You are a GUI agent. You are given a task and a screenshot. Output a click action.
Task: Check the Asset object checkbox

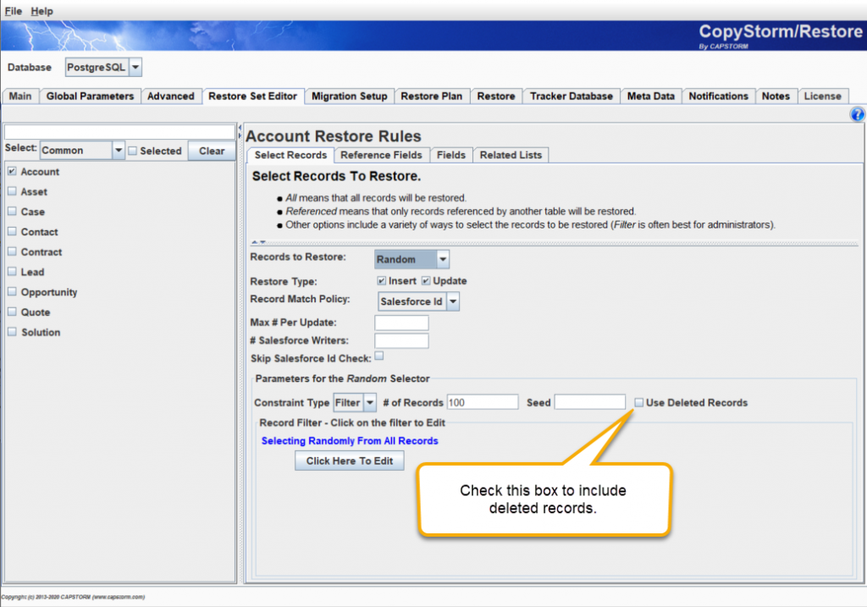[x=12, y=191]
